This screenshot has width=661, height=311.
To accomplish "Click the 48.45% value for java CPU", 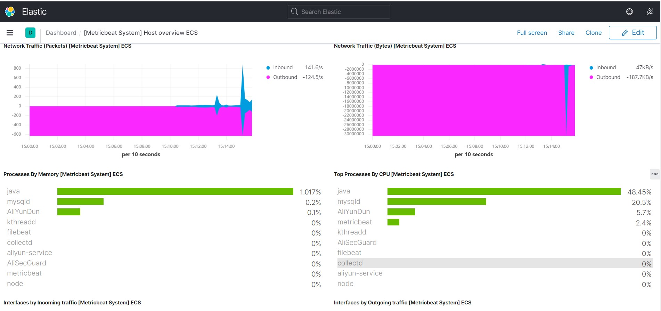I will pos(639,192).
